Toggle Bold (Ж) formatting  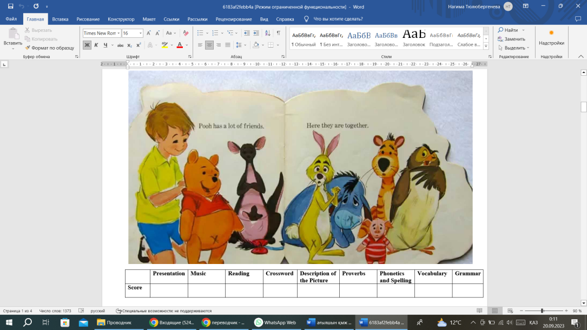[87, 45]
